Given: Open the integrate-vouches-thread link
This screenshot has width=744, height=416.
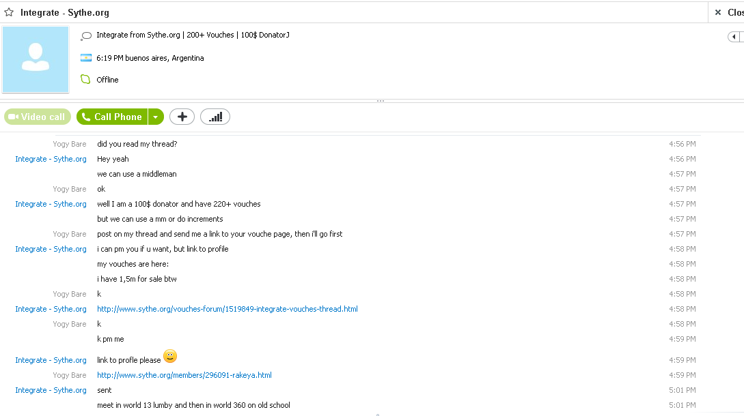Looking at the screenshot, I should click(228, 309).
